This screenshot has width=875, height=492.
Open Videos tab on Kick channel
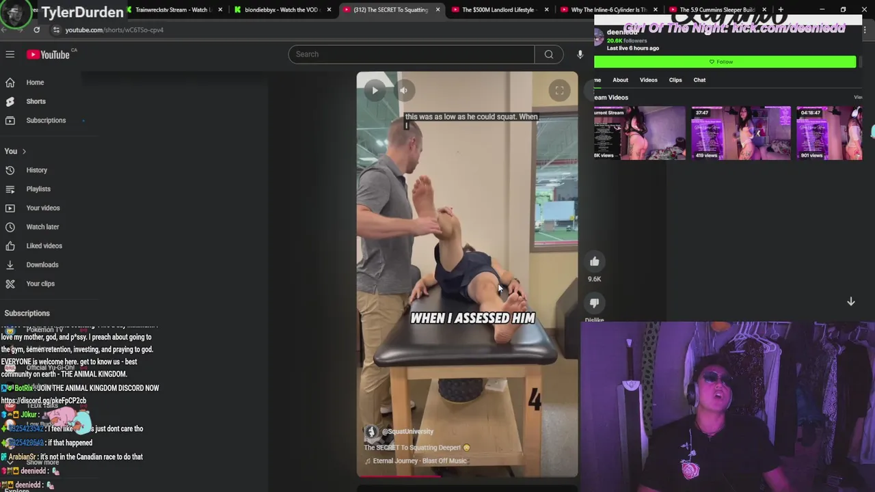click(x=648, y=80)
